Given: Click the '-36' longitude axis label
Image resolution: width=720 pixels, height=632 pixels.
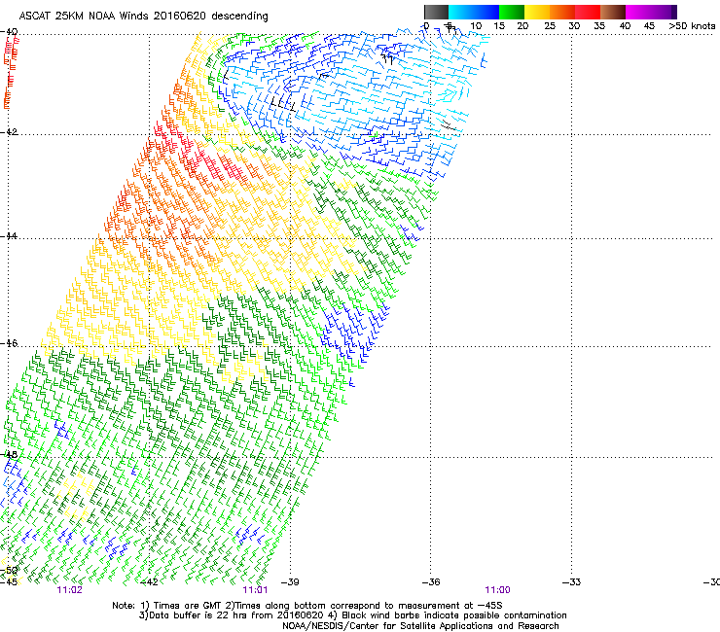Looking at the screenshot, I should click(431, 582).
